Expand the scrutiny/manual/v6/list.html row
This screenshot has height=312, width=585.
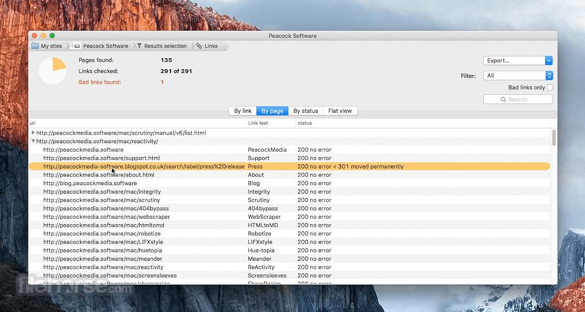coord(33,133)
